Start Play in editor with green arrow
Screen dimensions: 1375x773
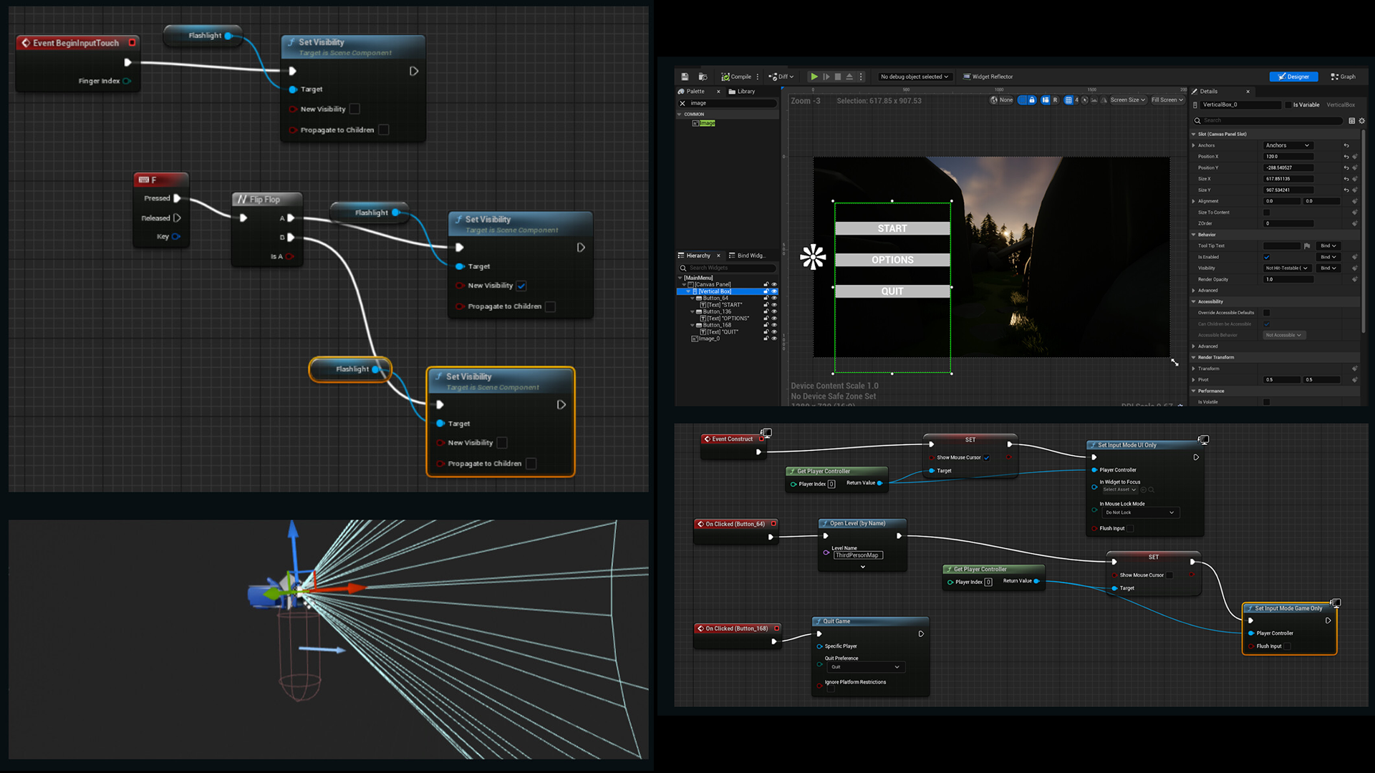[814, 77]
